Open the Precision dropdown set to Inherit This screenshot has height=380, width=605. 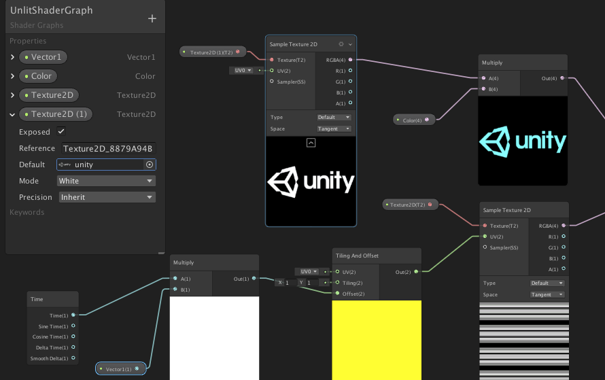click(x=107, y=197)
